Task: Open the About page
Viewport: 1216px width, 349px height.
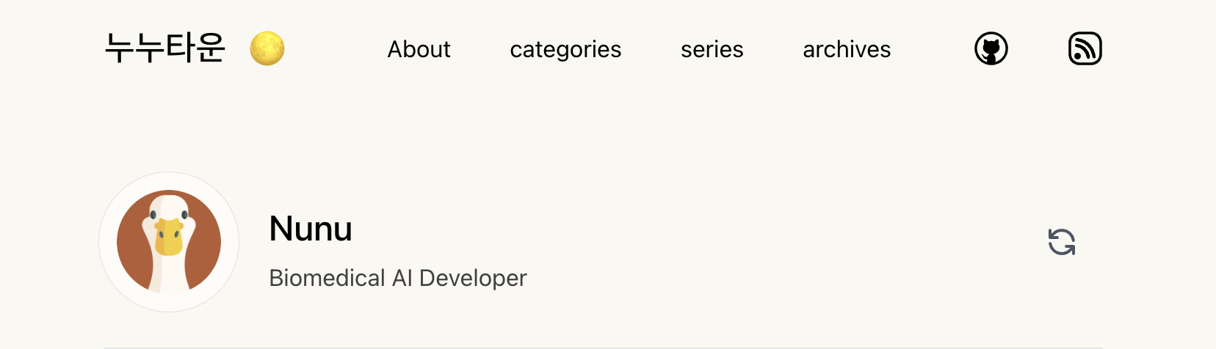Action: (419, 49)
